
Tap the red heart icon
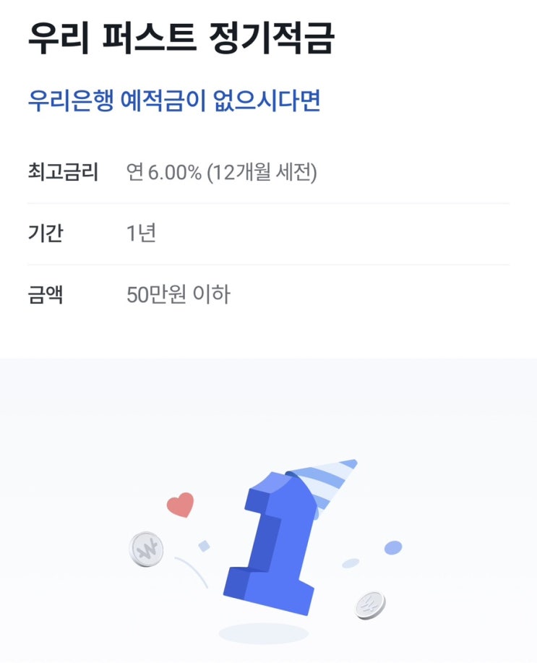pos(181,505)
